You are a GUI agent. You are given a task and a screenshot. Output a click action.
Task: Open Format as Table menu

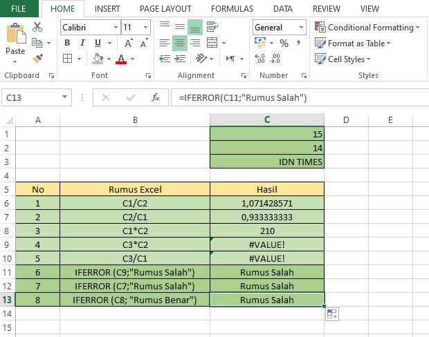[x=352, y=43]
